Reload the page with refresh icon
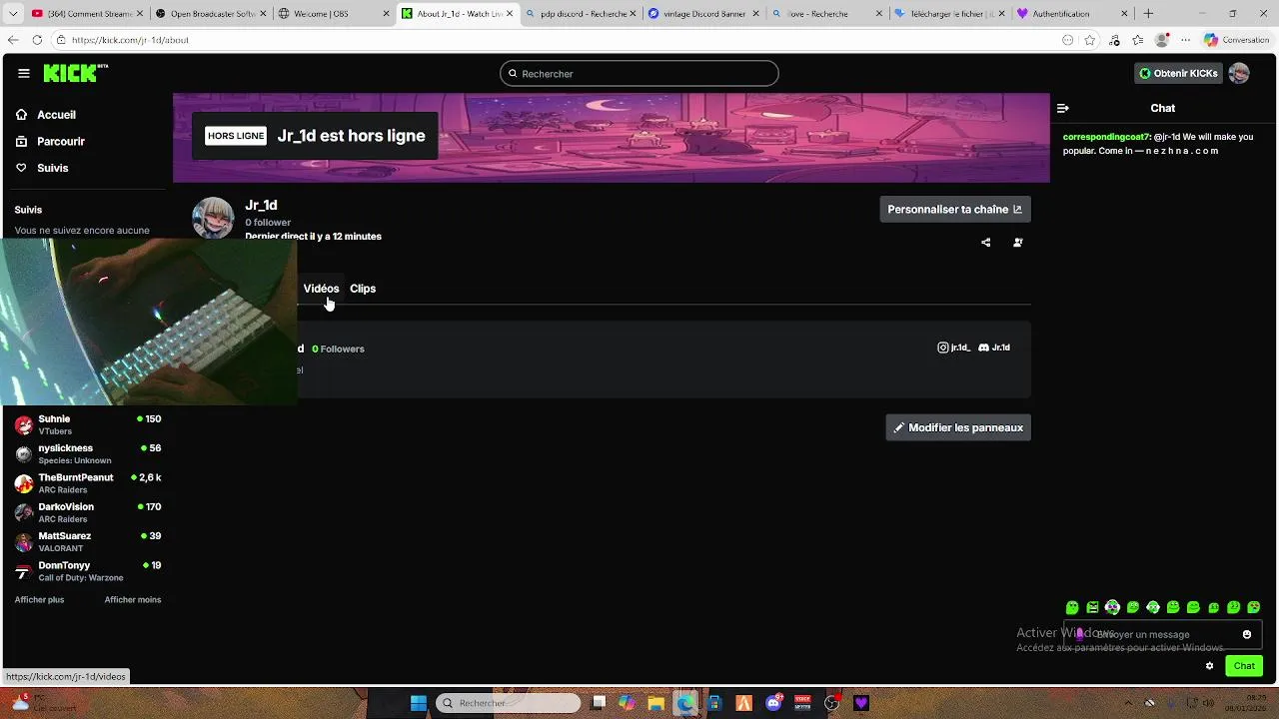The width and height of the screenshot is (1279, 719). pos(37,40)
